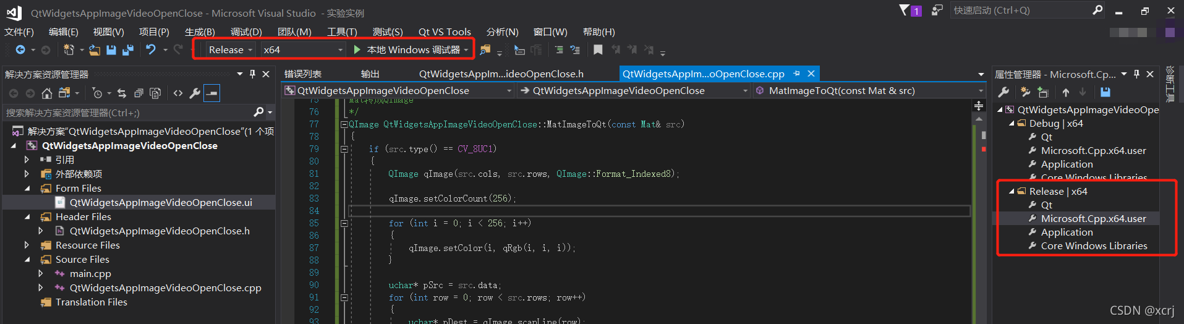This screenshot has height=324, width=1184.
Task: Click Home icon in Solution Explorer toolbar
Action: 47,93
